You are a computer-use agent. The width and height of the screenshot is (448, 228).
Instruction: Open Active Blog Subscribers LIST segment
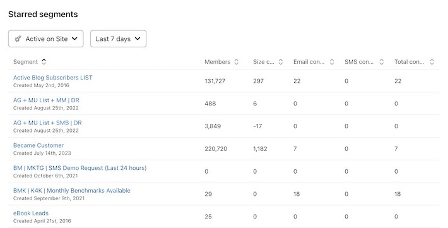coord(52,78)
